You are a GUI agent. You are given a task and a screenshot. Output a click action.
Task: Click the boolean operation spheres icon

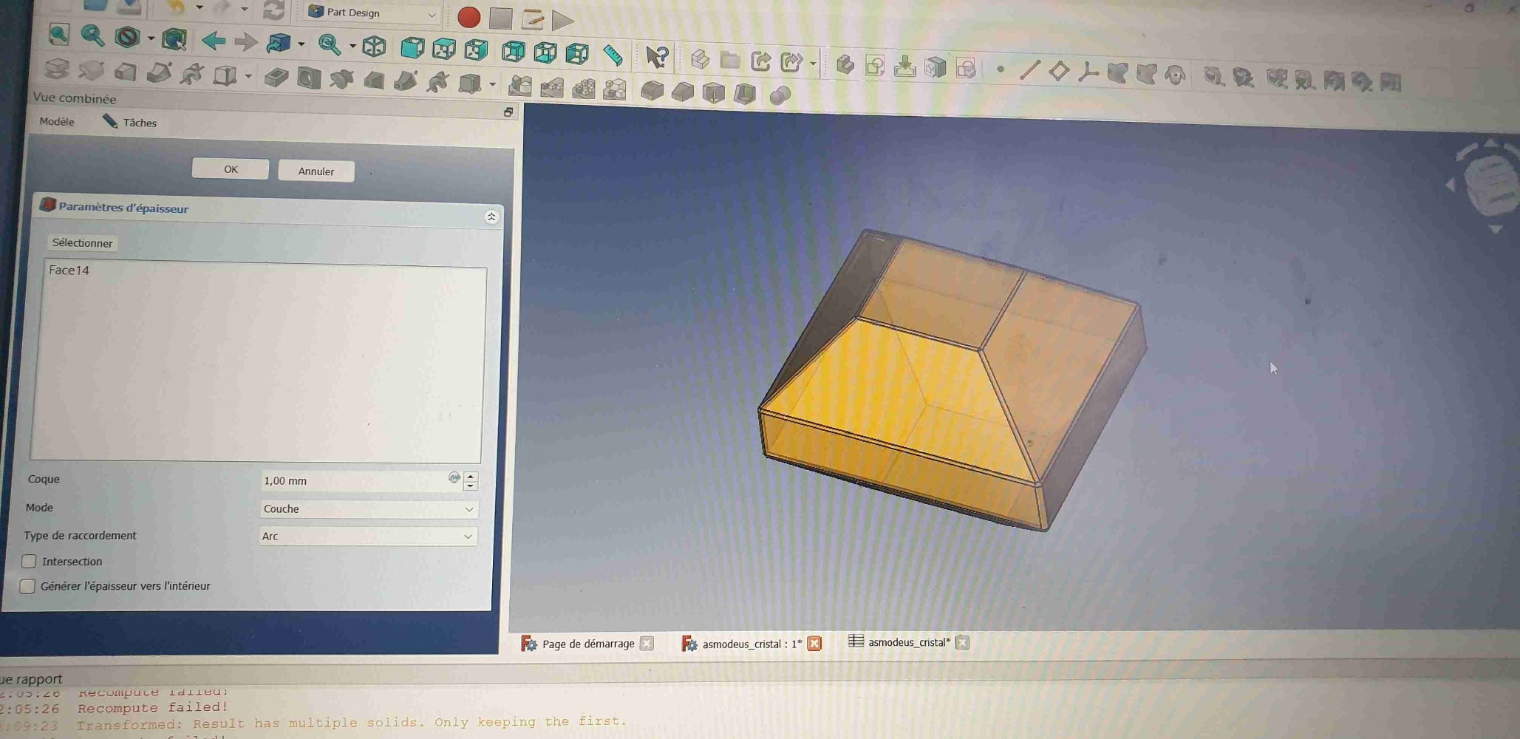tap(780, 95)
